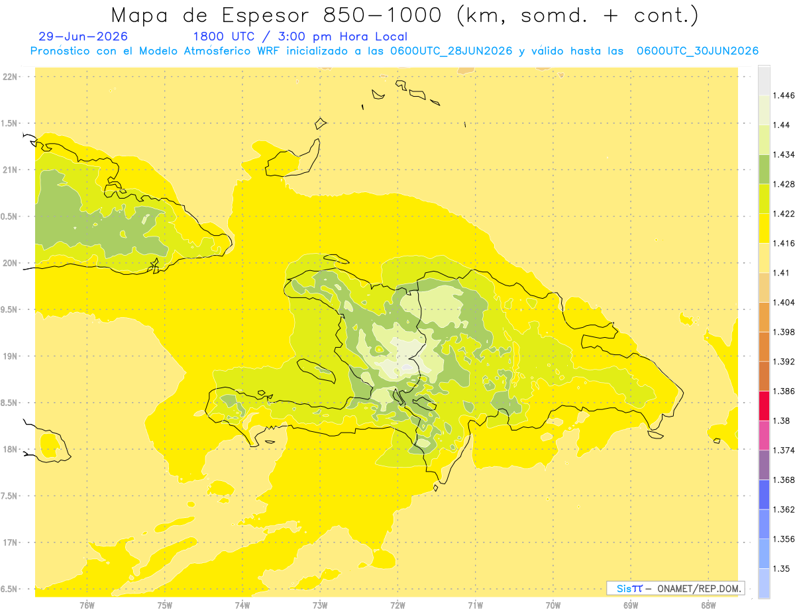The image size is (795, 614).
Task: Click the legend value 1.44
Action: 781,125
